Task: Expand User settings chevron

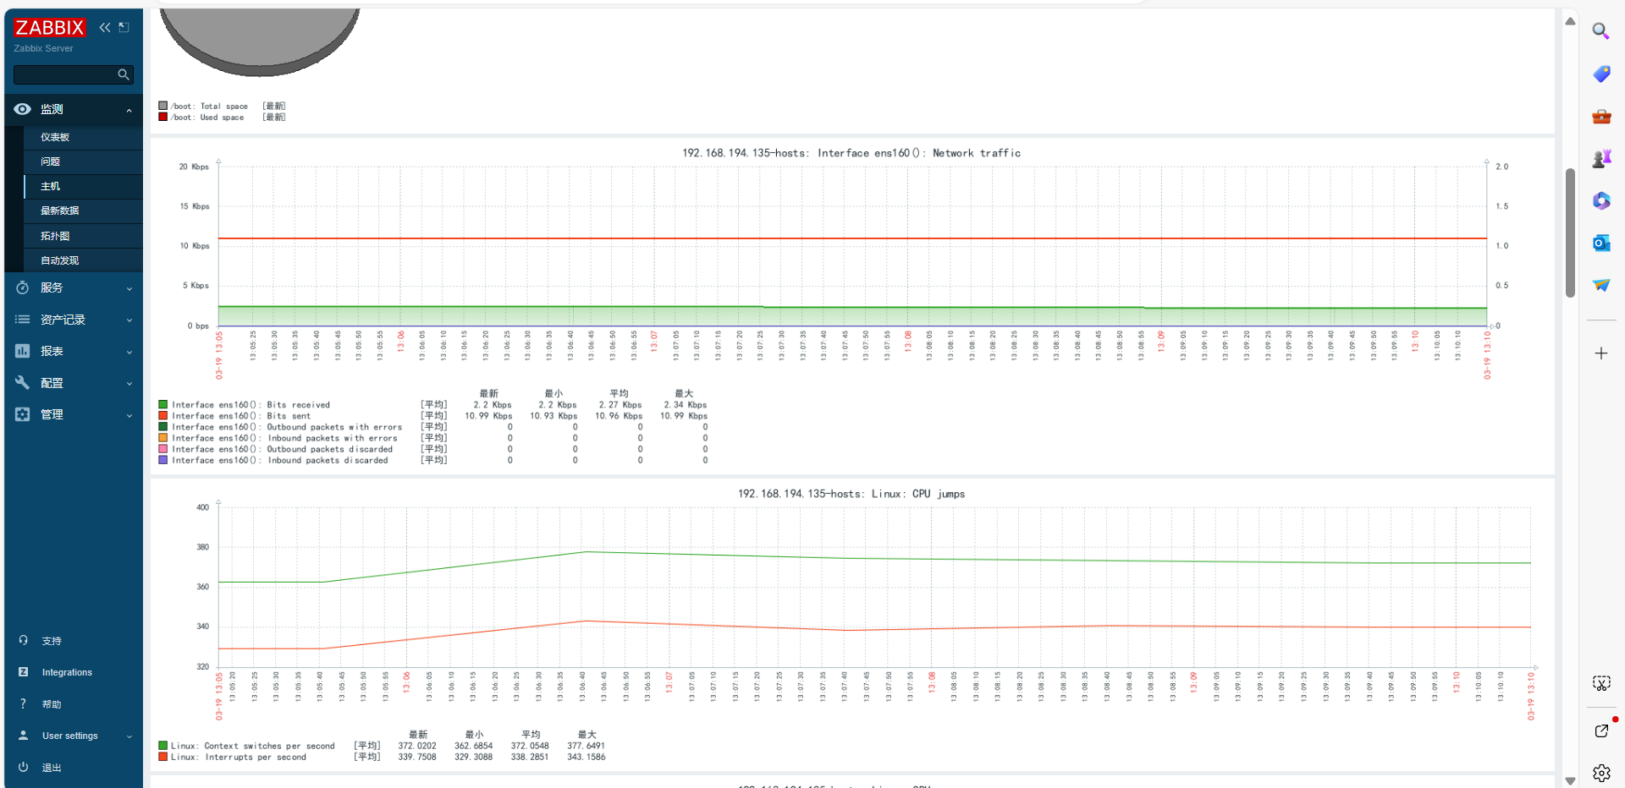Action: pos(129,736)
